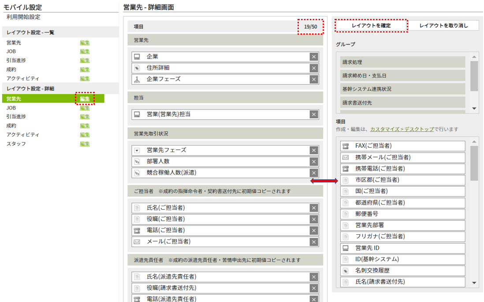Select 市区郡(ご担当者) item in list
484x302 pixels.
403,180
